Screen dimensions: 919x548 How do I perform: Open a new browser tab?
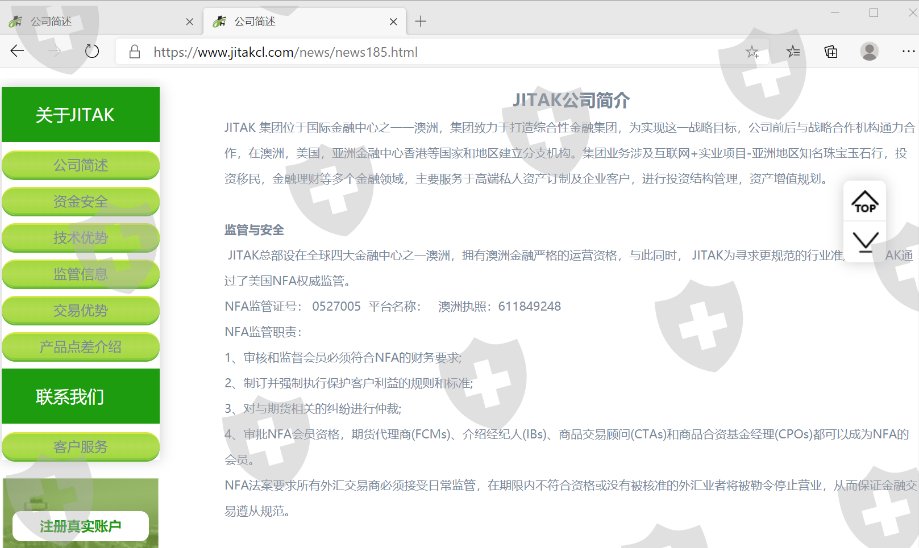point(421,22)
